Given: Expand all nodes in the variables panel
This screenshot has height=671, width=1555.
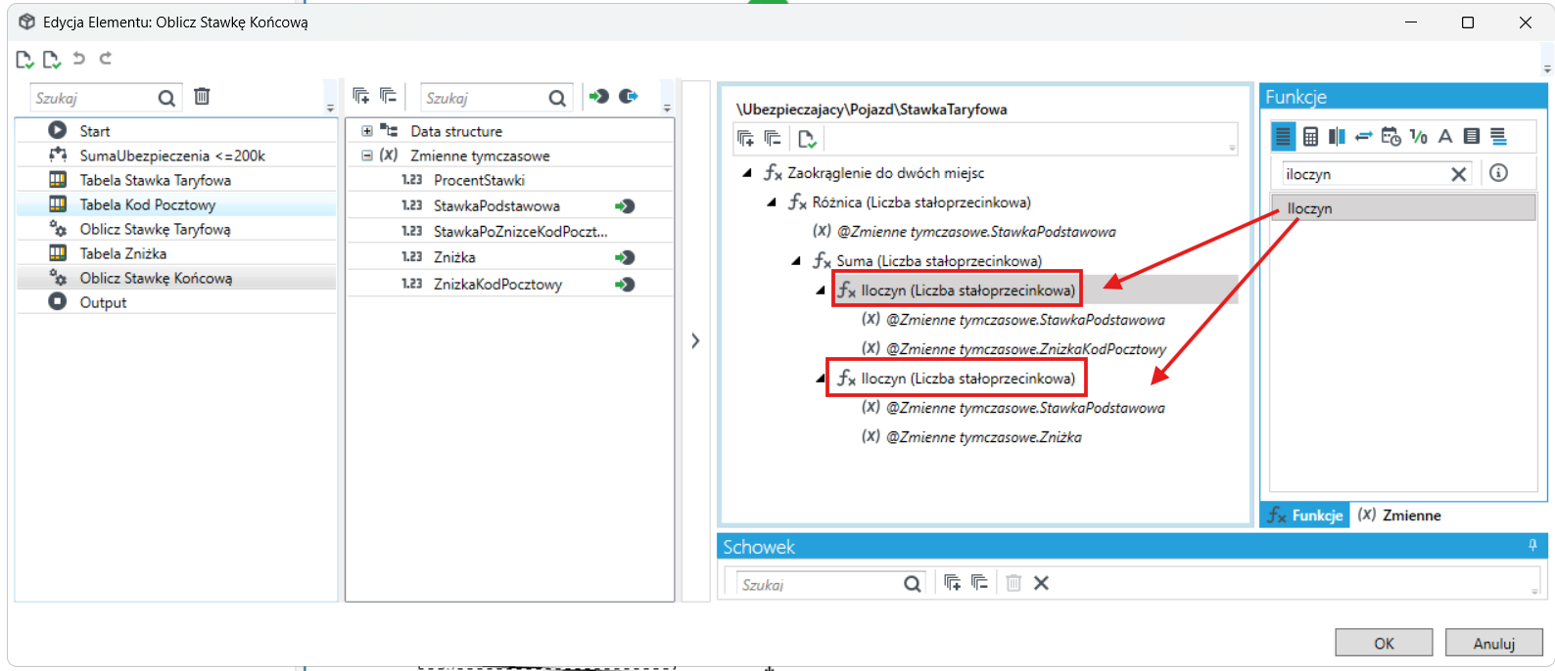Looking at the screenshot, I should point(361,96).
